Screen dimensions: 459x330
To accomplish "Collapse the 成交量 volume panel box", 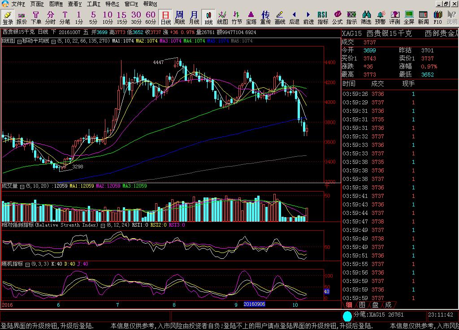I will tap(22, 186).
